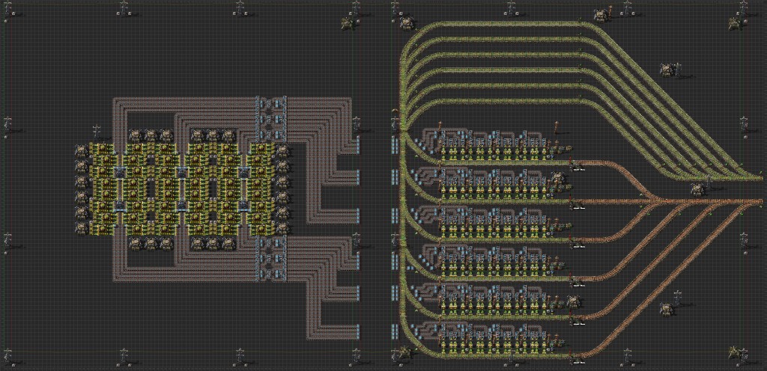Click the lower splitter bank below the machine array
The width and height of the screenshot is (767, 371).
[x=271, y=260]
